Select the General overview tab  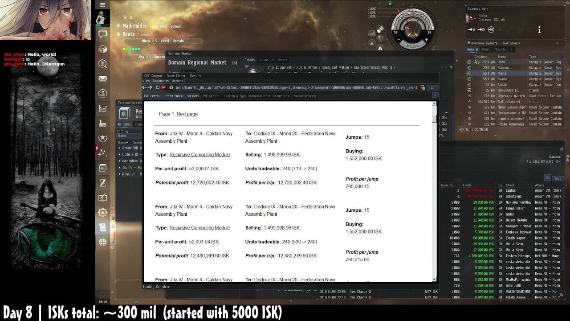(473, 49)
